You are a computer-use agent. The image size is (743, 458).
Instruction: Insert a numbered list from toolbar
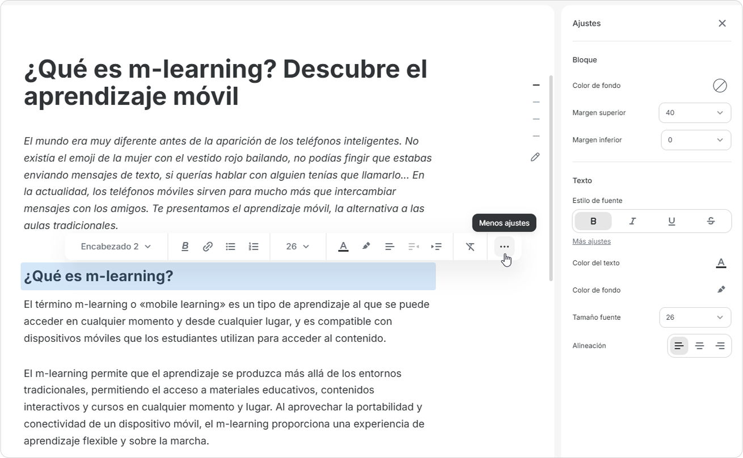coord(254,247)
